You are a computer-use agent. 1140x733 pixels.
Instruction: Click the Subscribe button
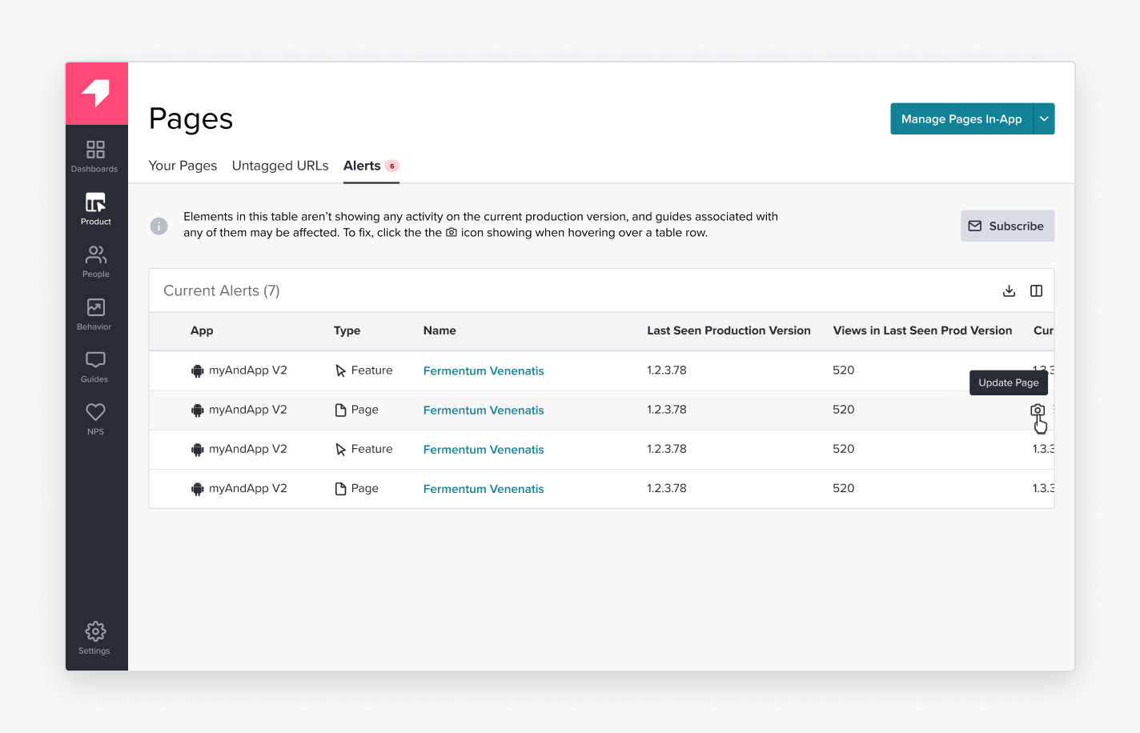tap(1007, 226)
